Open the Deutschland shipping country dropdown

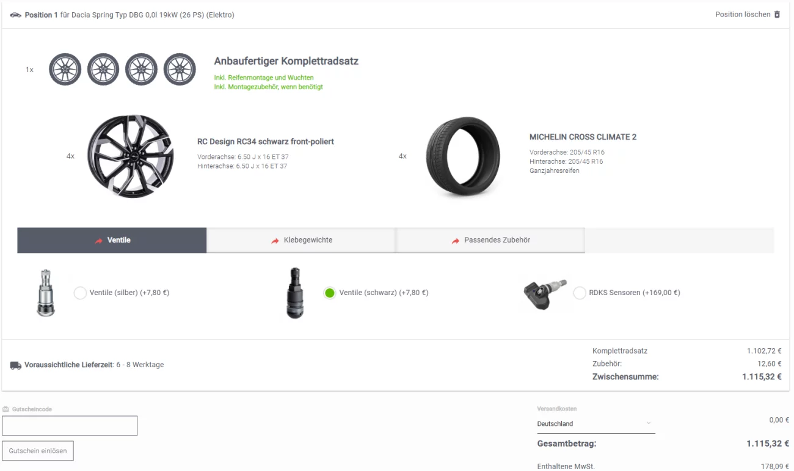(596, 423)
